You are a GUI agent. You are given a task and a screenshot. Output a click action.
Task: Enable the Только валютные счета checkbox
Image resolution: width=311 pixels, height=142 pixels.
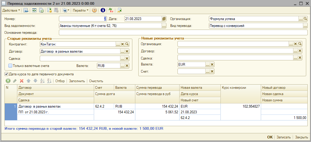10,66
